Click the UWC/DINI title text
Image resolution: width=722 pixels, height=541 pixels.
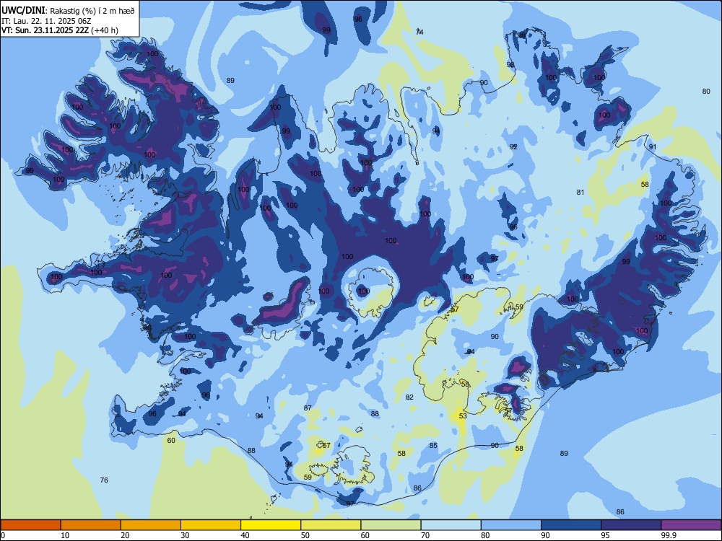coord(23,11)
